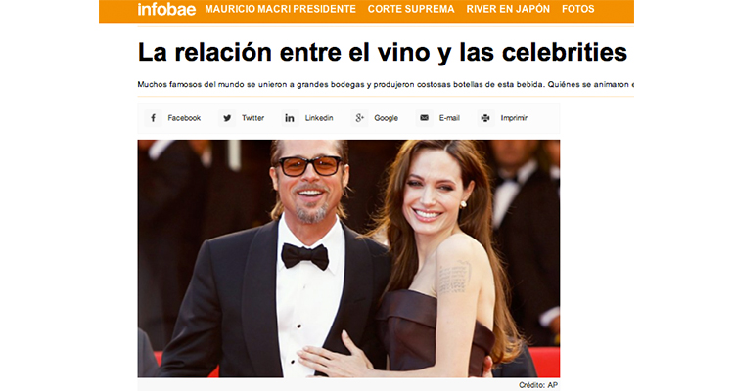Click the E-mail envelope icon
Viewport: 734px width, 391px height.
click(x=424, y=118)
